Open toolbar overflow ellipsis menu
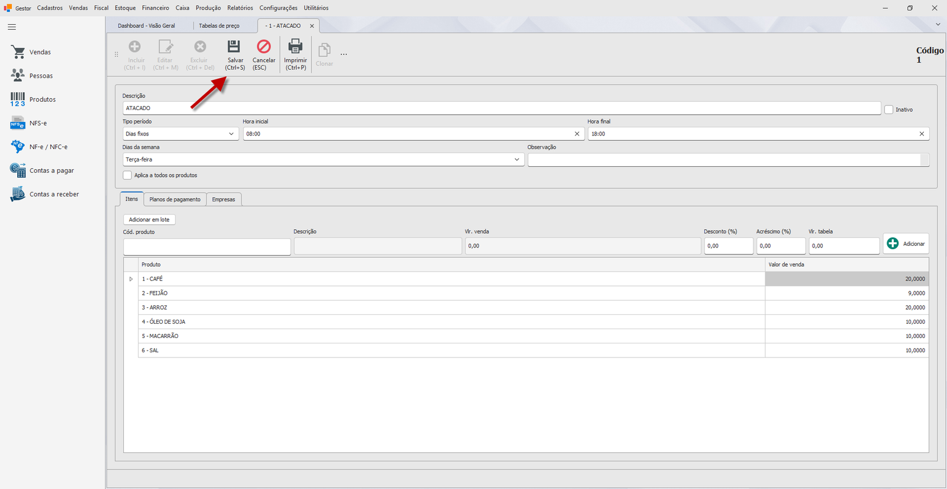Viewport: 947px width, 489px height. click(343, 54)
